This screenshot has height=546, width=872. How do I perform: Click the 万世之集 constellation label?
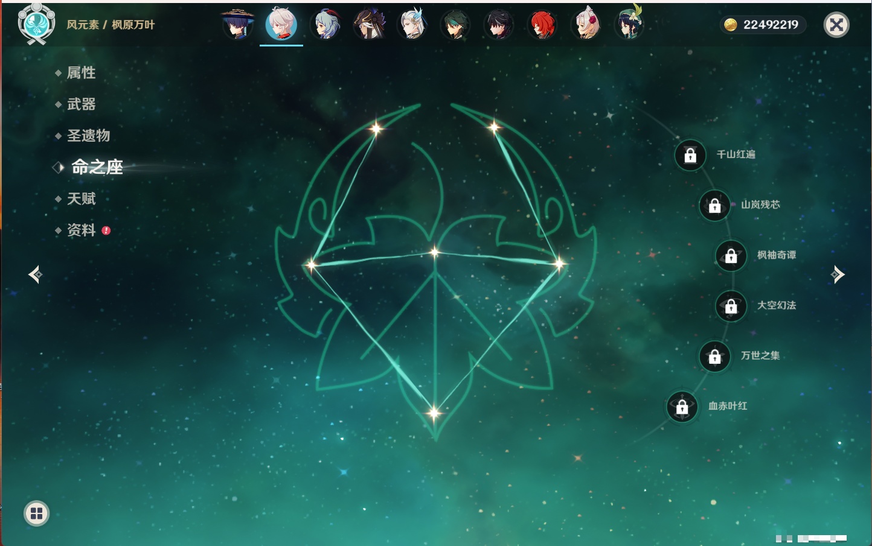(760, 355)
